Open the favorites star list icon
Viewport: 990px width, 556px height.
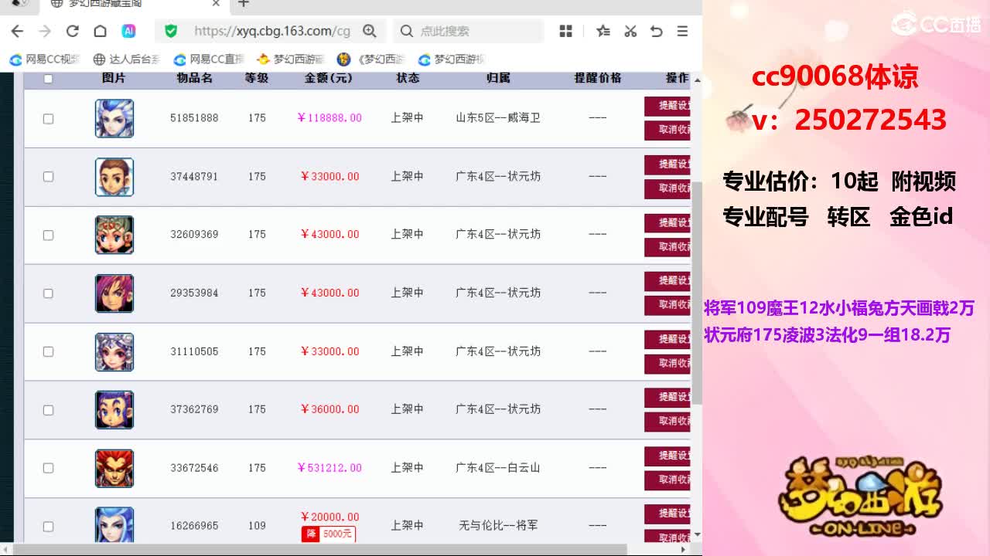pyautogui.click(x=603, y=31)
